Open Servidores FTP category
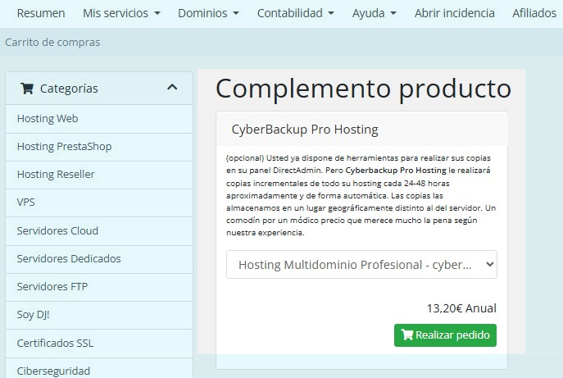The image size is (563, 378). pyautogui.click(x=99, y=287)
